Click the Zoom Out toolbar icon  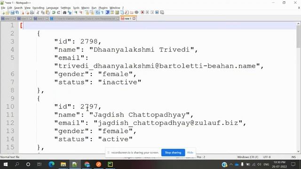(81, 13)
